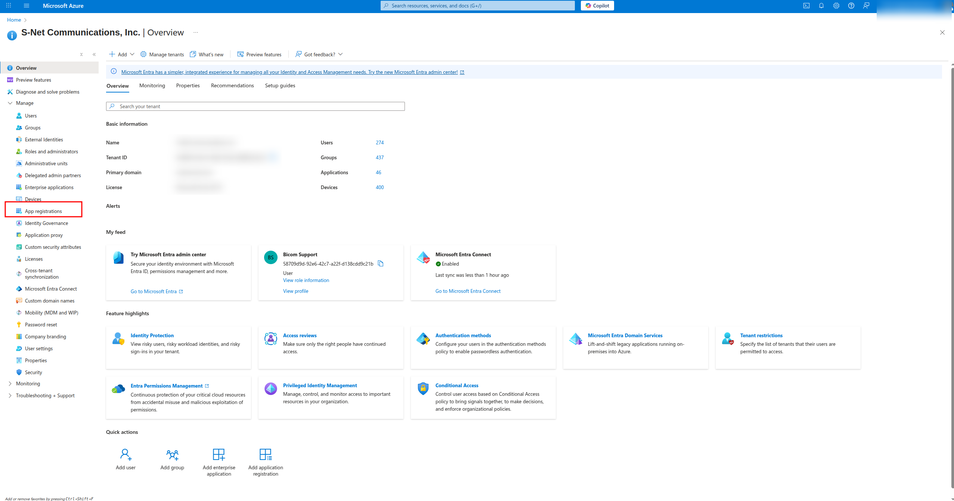This screenshot has height=501, width=954.
Task: Open the notifications bell icon
Action: [821, 6]
